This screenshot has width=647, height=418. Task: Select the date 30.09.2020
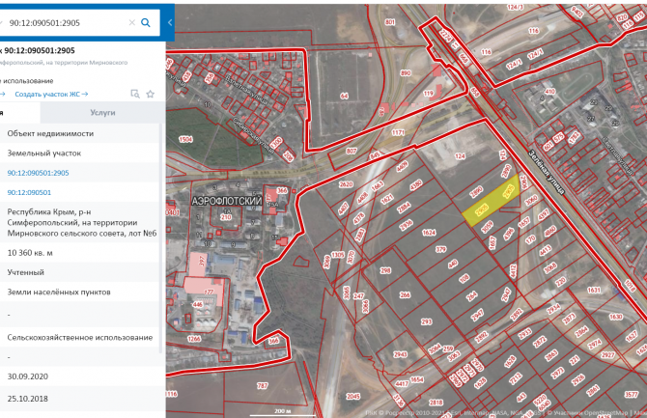(x=28, y=376)
